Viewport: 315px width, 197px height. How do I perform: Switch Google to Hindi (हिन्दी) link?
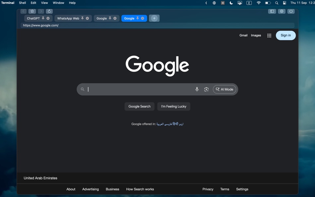click(x=175, y=124)
